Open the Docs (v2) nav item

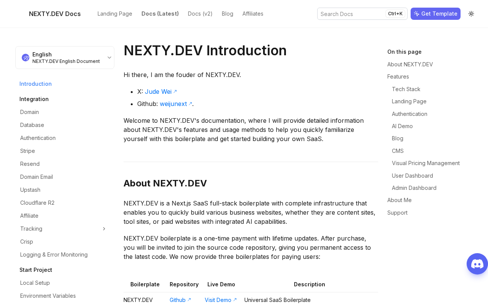pos(200,14)
